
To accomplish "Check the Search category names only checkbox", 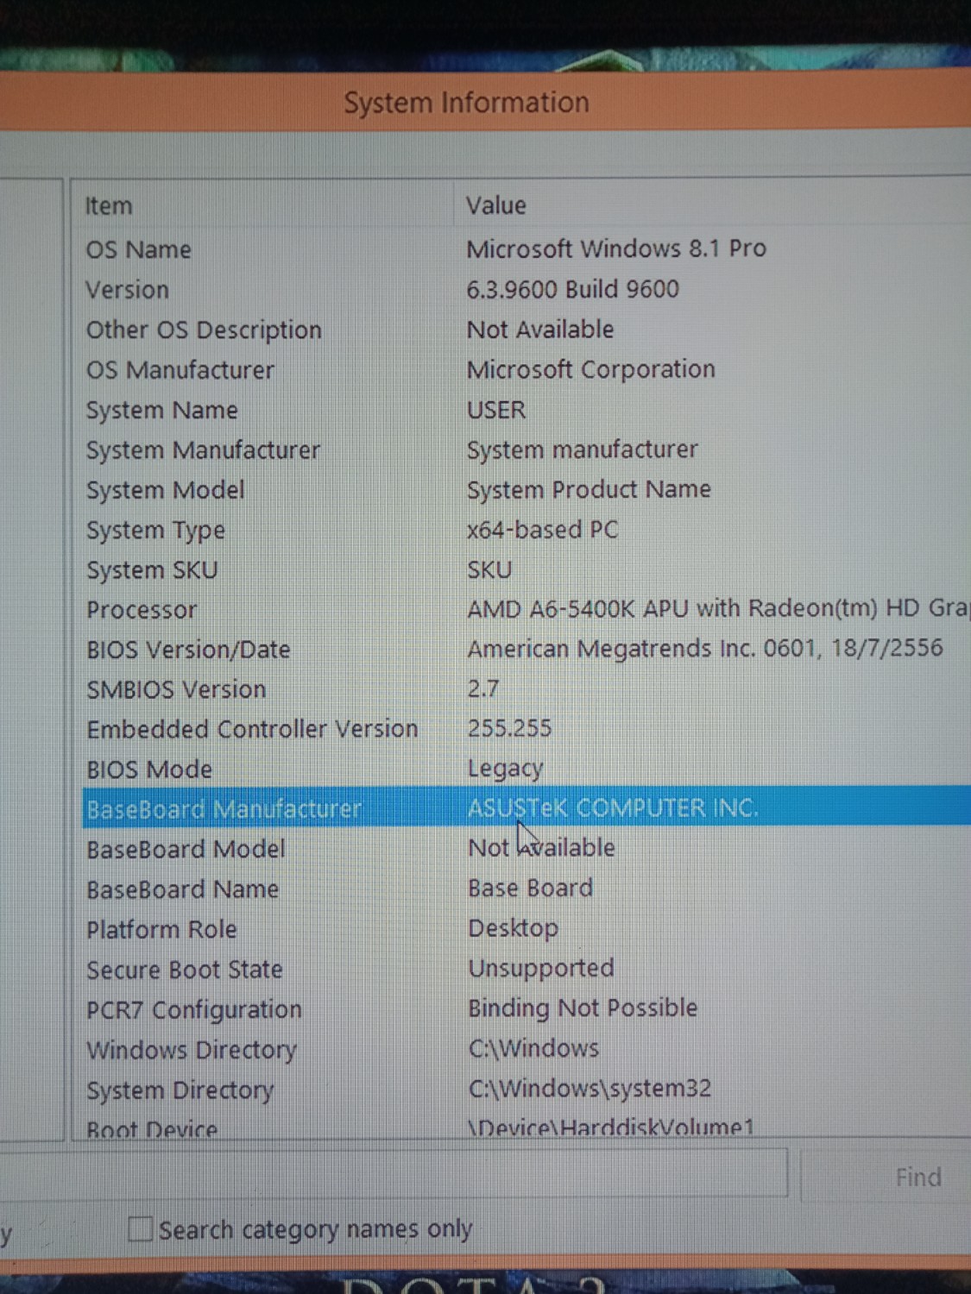I will tap(141, 1228).
